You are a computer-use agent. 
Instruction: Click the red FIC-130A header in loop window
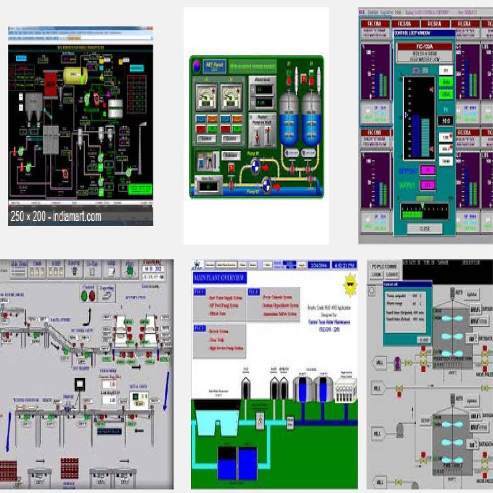click(424, 46)
